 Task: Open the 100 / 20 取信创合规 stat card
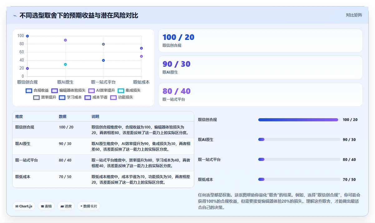pos(260,41)
